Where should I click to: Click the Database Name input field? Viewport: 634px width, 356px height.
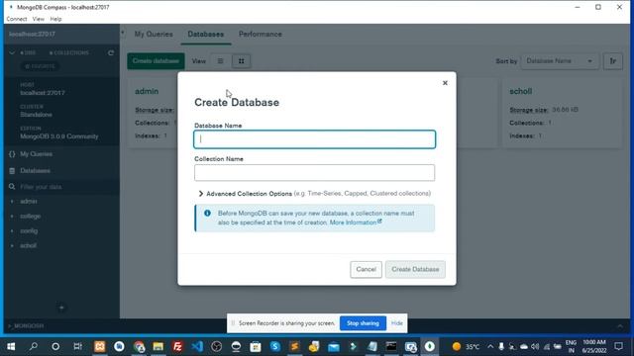pyautogui.click(x=315, y=139)
